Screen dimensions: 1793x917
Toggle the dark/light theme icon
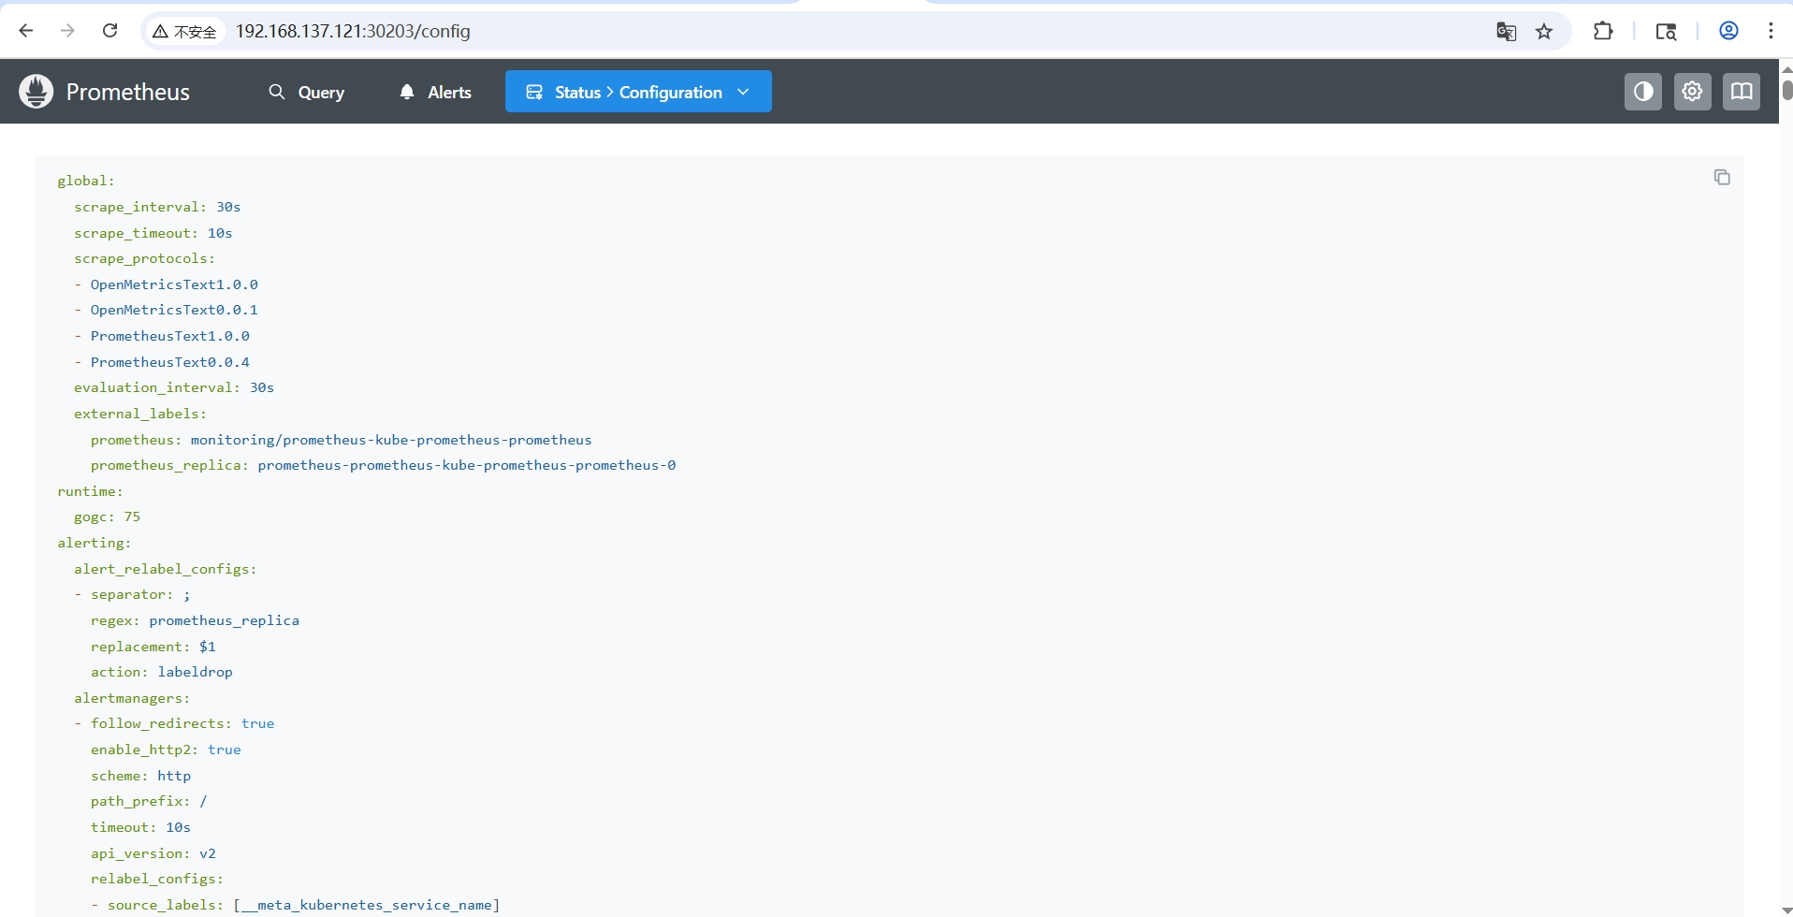click(x=1642, y=92)
